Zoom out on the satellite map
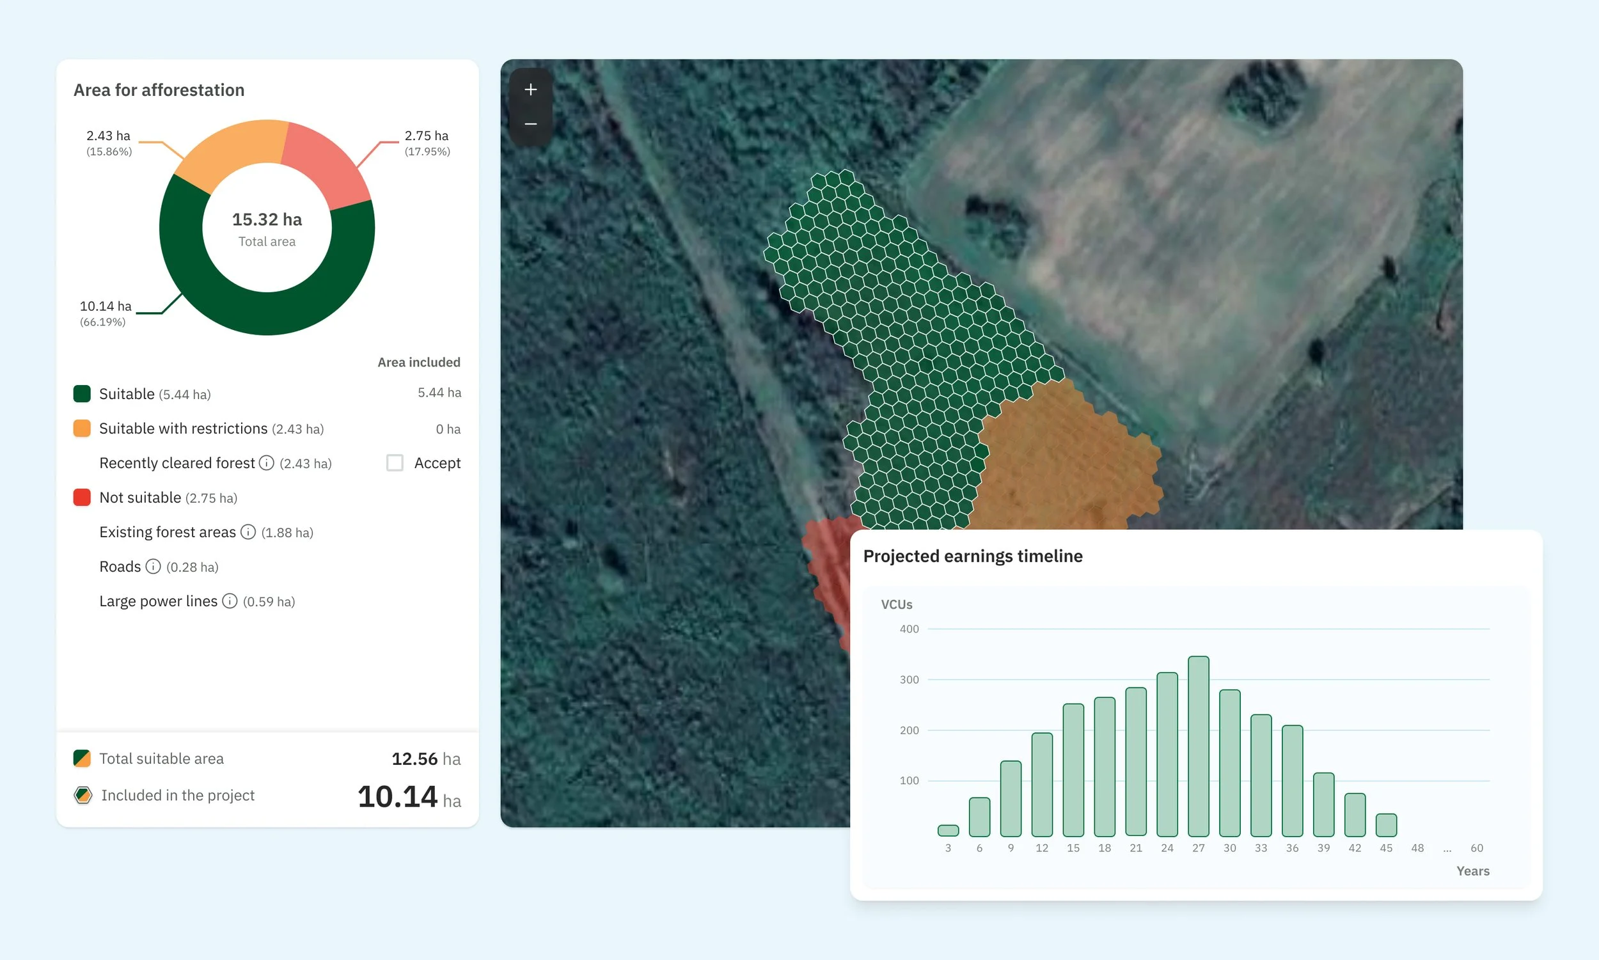1599x960 pixels. pyautogui.click(x=530, y=123)
